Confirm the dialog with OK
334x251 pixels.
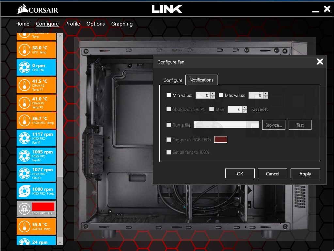tap(240, 173)
